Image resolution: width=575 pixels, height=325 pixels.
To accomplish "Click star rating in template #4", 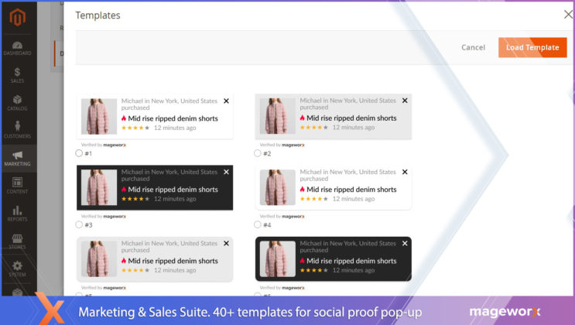I will pos(314,199).
